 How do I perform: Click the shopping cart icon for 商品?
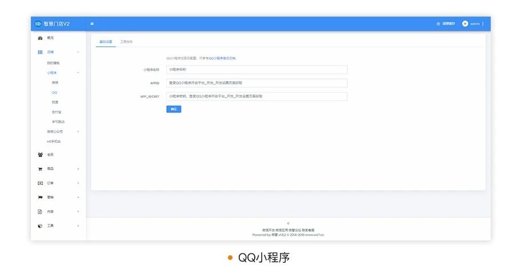click(x=40, y=169)
